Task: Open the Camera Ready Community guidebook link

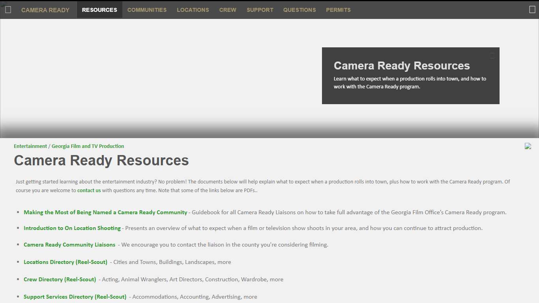Action: pos(105,212)
